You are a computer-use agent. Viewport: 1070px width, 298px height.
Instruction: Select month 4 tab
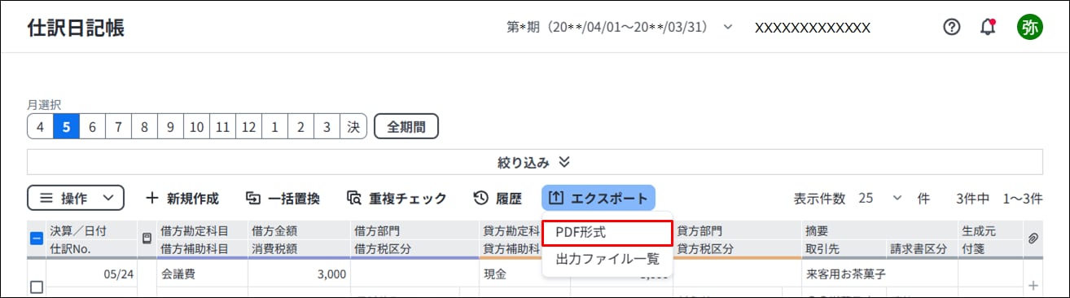[x=40, y=127]
